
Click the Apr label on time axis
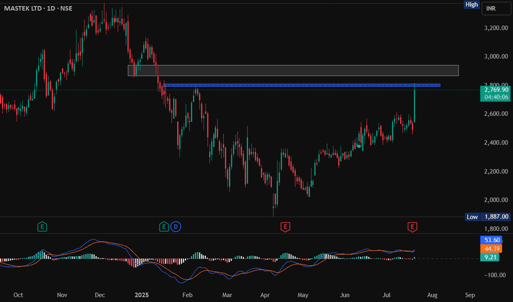tap(265, 295)
